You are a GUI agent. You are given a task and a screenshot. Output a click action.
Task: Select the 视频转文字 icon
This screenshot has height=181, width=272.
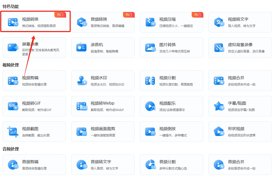pos(219,22)
